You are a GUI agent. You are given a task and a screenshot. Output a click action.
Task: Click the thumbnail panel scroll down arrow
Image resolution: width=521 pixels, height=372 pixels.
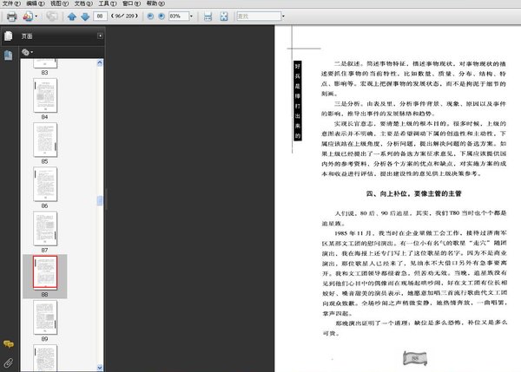100,368
